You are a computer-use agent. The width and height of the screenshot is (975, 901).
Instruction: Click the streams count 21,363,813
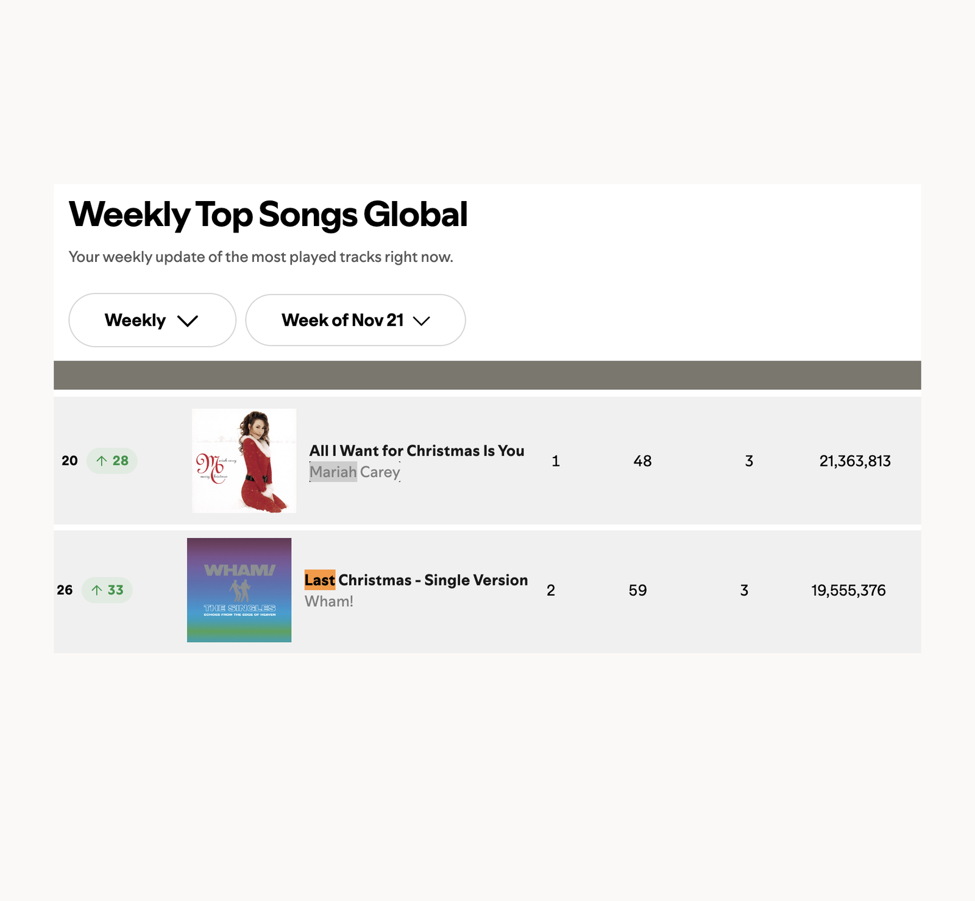[855, 461]
